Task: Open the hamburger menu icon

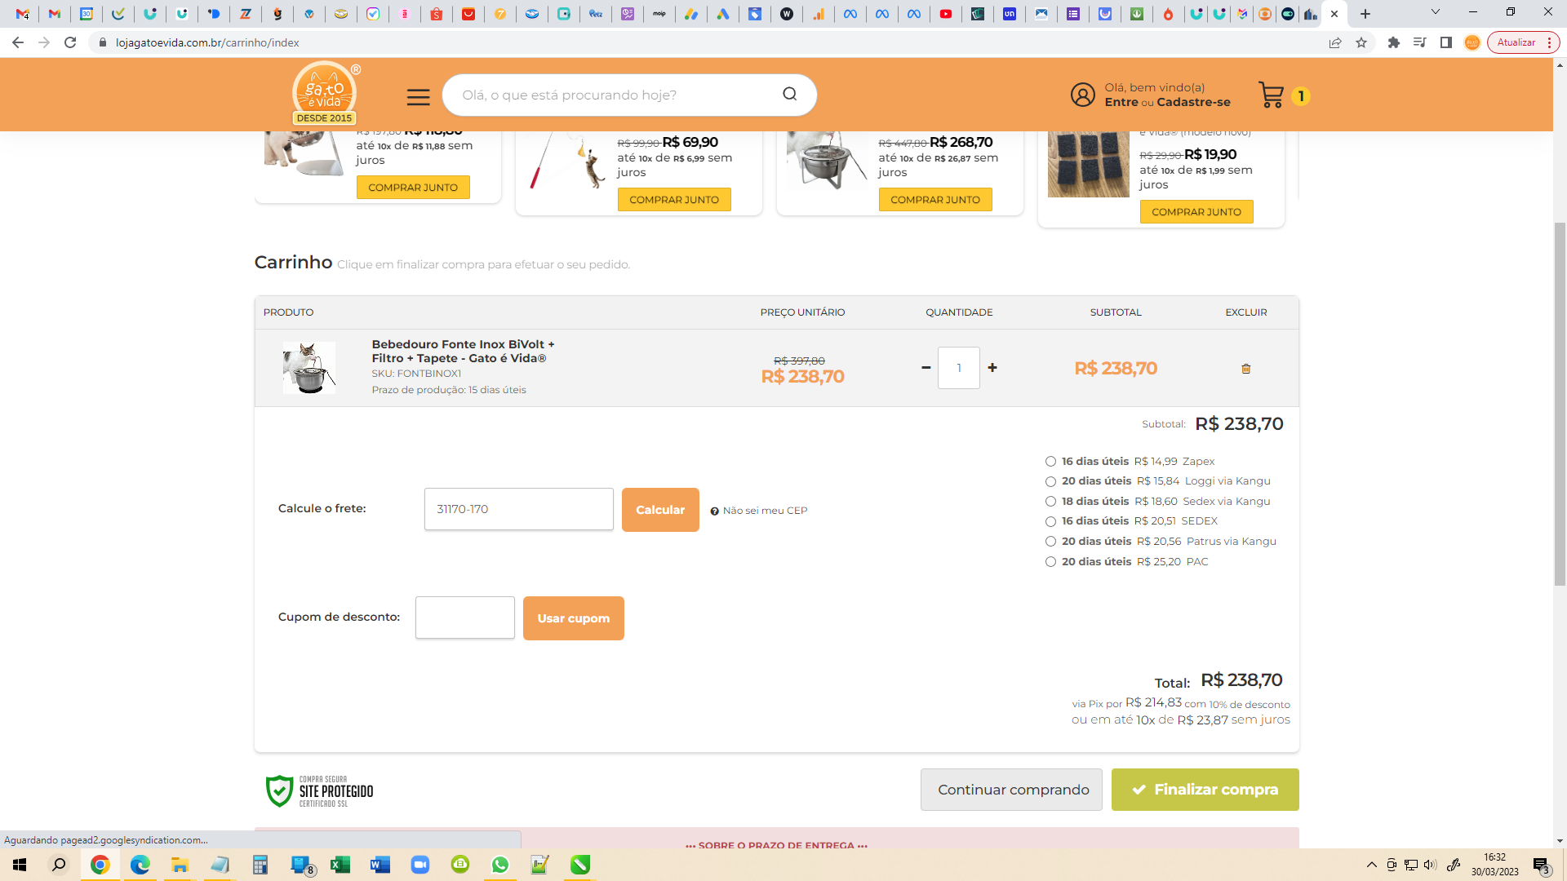Action: tap(418, 97)
